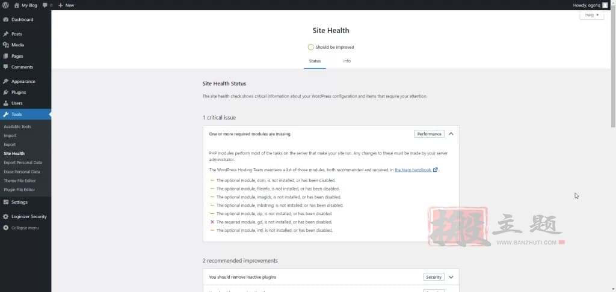The image size is (616, 292).
Task: Open the My Blog home icon
Action: click(x=16, y=5)
